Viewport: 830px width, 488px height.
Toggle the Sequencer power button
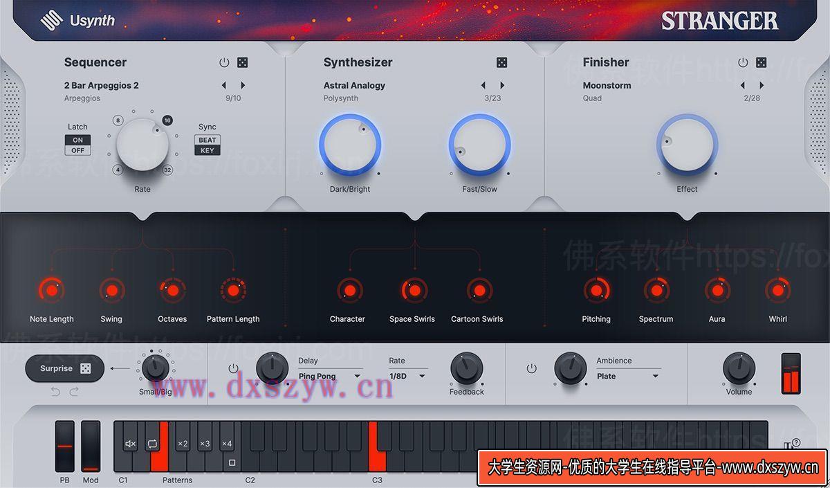tap(224, 62)
